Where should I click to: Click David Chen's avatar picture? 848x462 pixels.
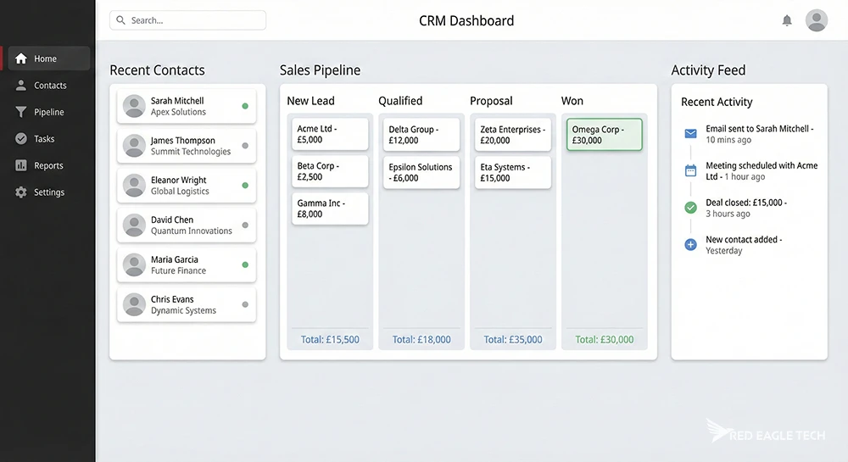click(134, 225)
